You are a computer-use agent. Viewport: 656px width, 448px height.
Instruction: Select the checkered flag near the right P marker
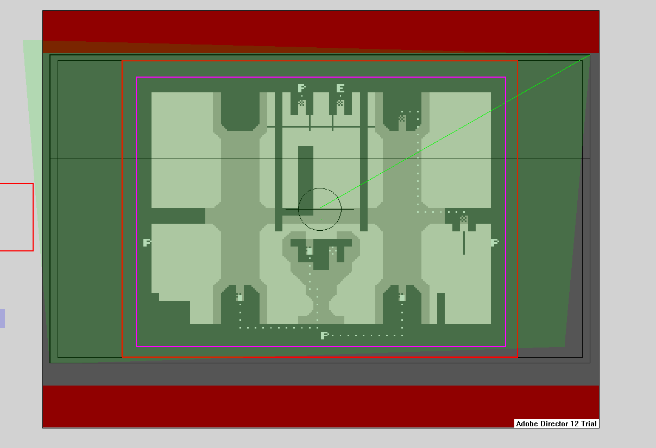(x=464, y=219)
